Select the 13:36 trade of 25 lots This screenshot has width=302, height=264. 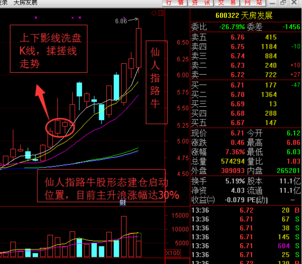coord(245,255)
